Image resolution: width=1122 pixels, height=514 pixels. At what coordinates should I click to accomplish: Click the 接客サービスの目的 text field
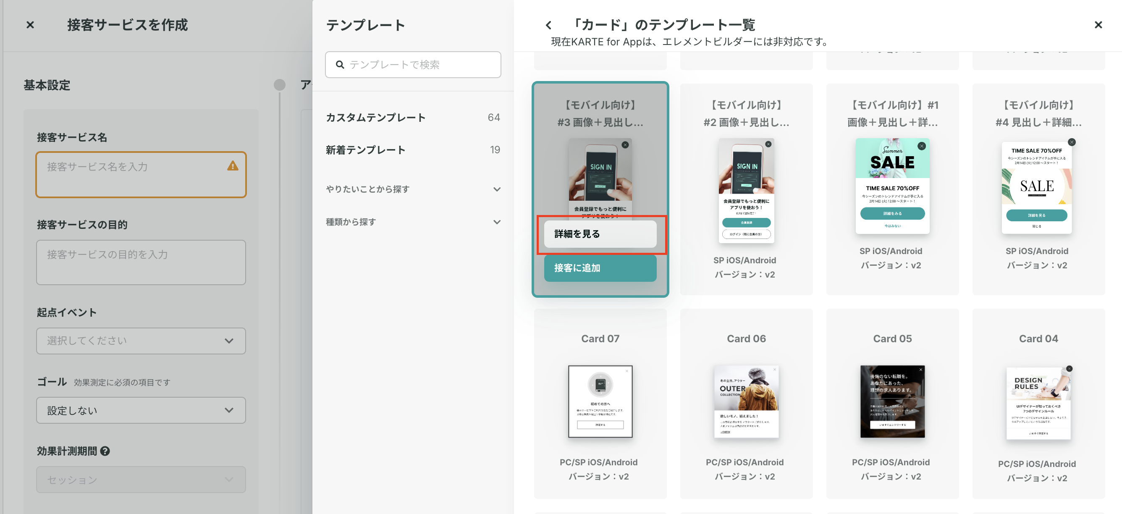[x=141, y=262]
